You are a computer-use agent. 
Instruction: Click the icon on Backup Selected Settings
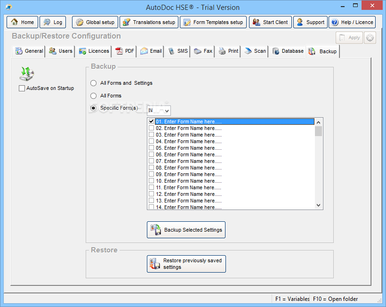point(156,230)
